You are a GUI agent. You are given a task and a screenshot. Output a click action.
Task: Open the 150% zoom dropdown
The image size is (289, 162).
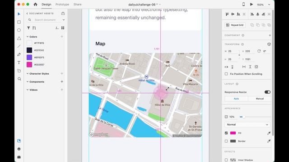[x=269, y=4]
